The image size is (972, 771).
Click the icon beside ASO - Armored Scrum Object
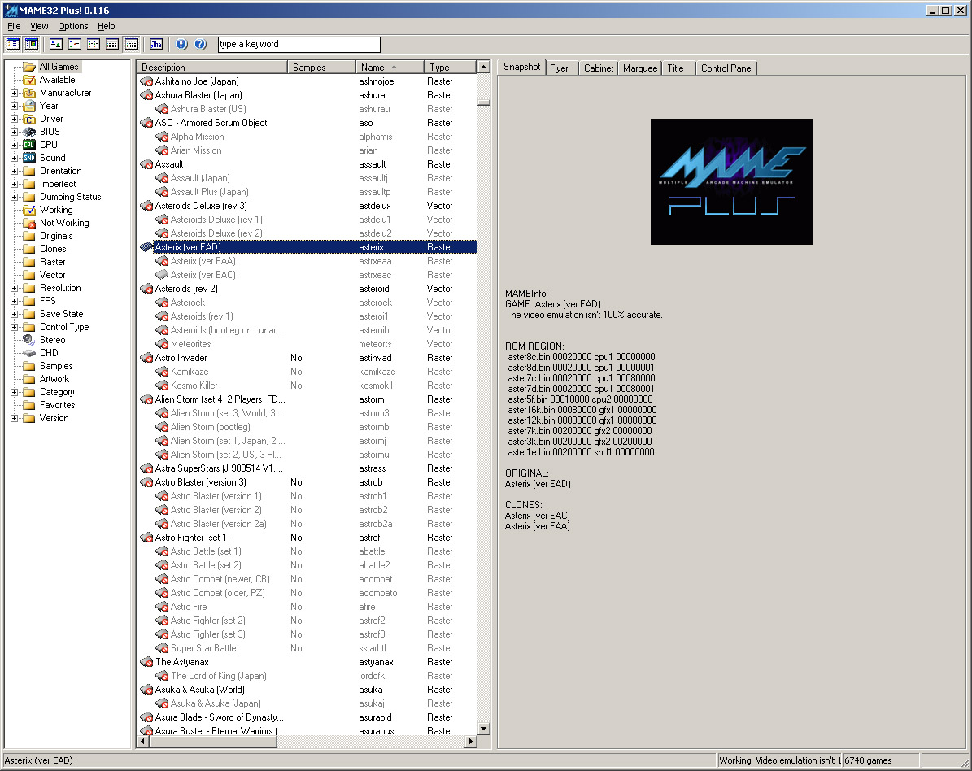[x=146, y=123]
